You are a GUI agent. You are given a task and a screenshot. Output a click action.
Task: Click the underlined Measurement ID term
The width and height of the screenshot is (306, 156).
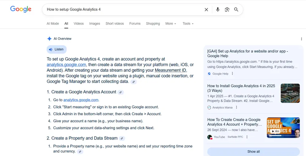170,70
